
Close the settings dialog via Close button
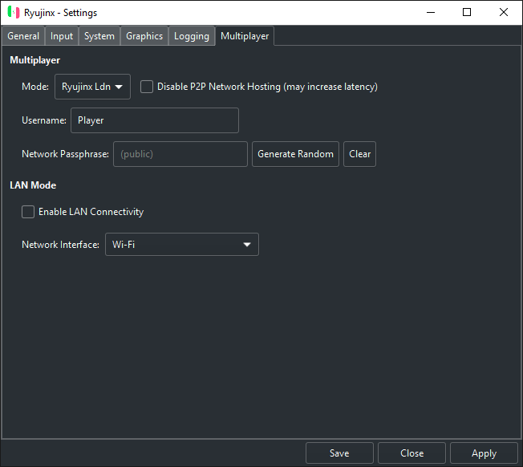point(412,453)
